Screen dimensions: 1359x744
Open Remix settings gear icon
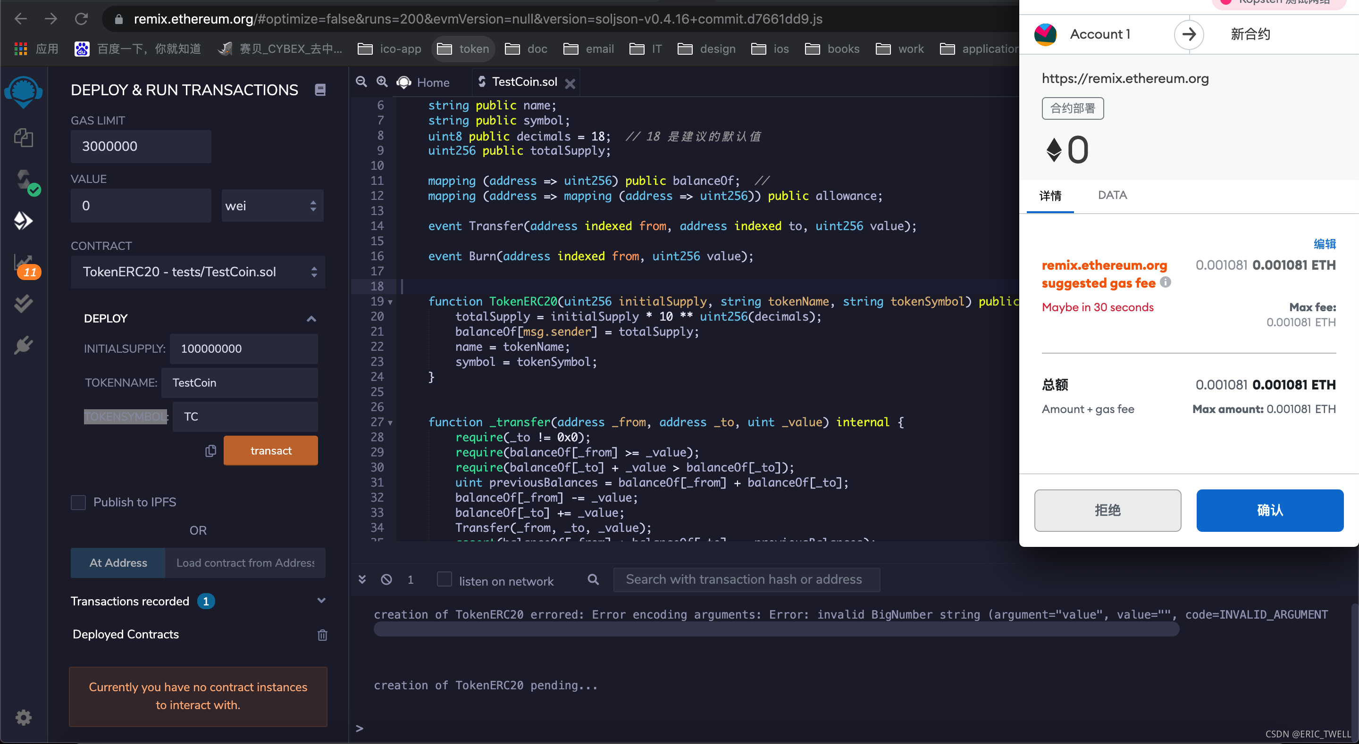pos(23,717)
